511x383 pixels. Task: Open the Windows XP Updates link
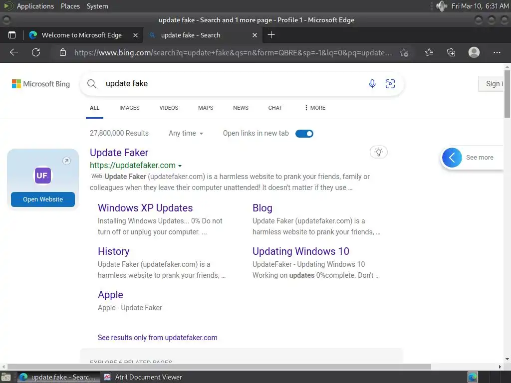145,208
